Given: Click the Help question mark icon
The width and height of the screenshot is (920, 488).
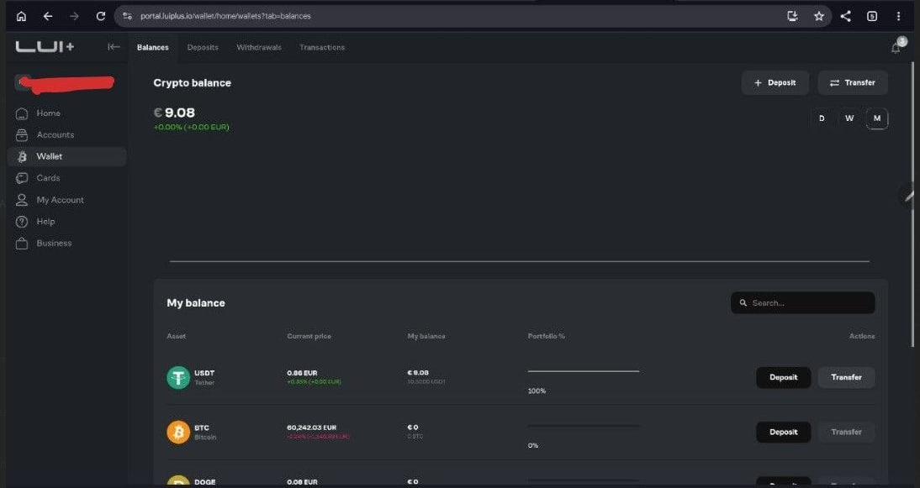Looking at the screenshot, I should click(22, 222).
